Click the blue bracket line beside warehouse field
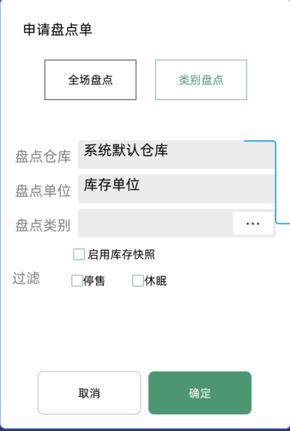 click(x=275, y=182)
